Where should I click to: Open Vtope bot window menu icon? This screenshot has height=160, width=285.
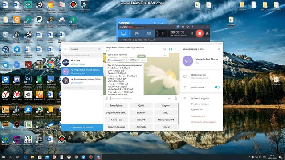[155, 23]
